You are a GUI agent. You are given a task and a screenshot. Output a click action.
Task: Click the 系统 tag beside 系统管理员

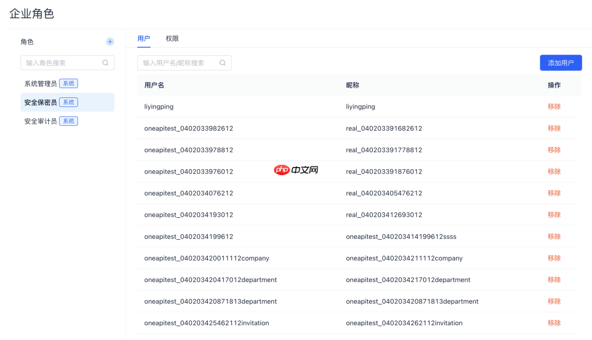click(x=68, y=83)
